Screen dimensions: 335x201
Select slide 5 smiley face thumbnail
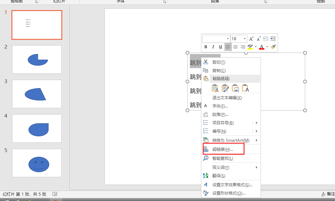pos(37,163)
